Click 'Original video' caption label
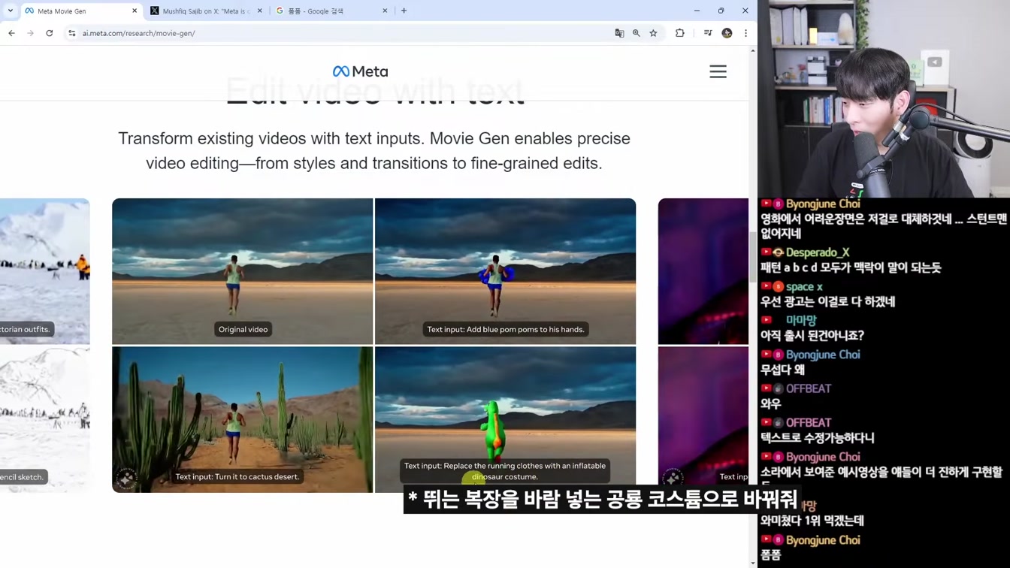Image resolution: width=1010 pixels, height=568 pixels. click(243, 329)
